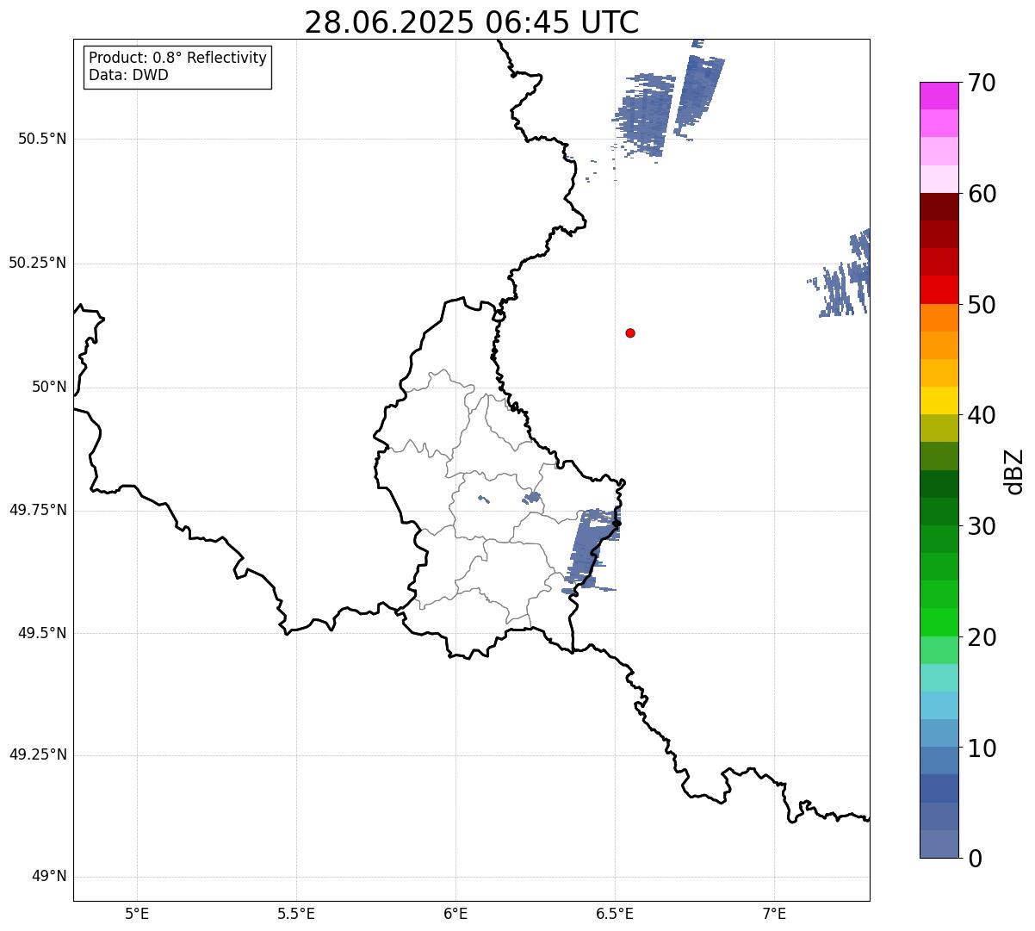The width and height of the screenshot is (1035, 931).
Task: Click the 5.5°E longitude label
Action: pos(296,914)
